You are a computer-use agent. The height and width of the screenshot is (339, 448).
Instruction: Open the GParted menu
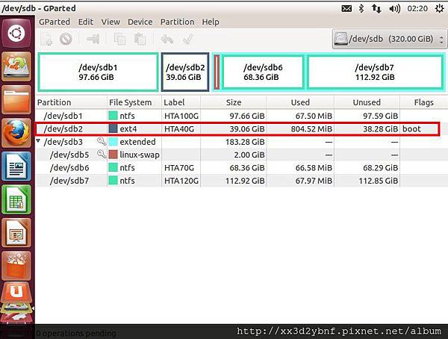(55, 22)
